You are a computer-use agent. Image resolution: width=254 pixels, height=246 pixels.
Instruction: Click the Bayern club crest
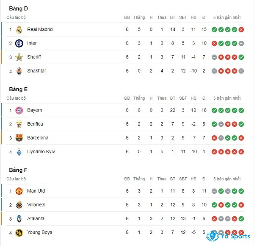19,111
